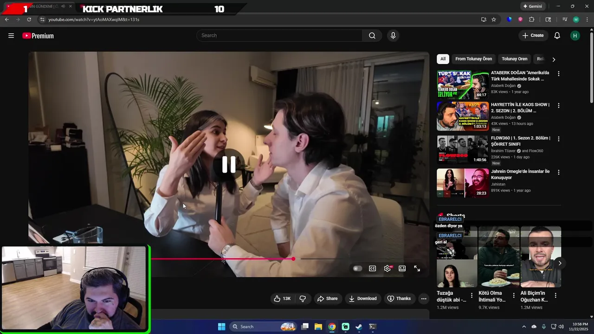Click the search magnifier button

372,36
